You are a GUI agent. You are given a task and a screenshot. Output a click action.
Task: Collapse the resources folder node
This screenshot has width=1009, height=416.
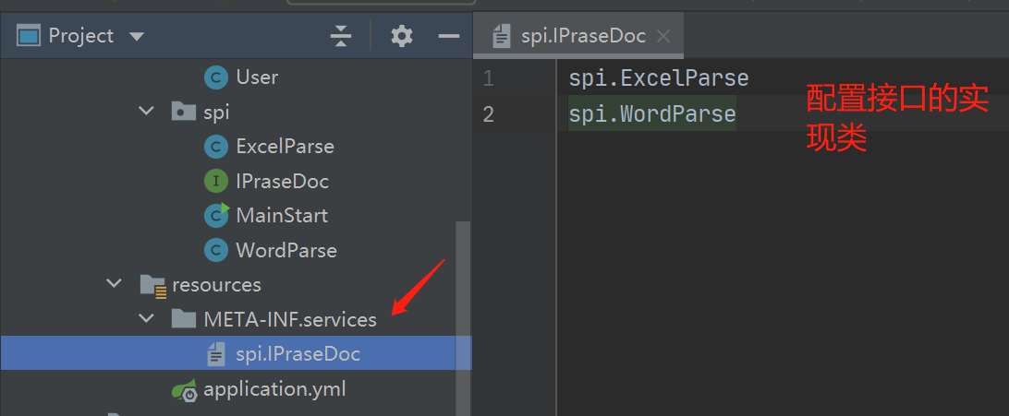coord(115,284)
